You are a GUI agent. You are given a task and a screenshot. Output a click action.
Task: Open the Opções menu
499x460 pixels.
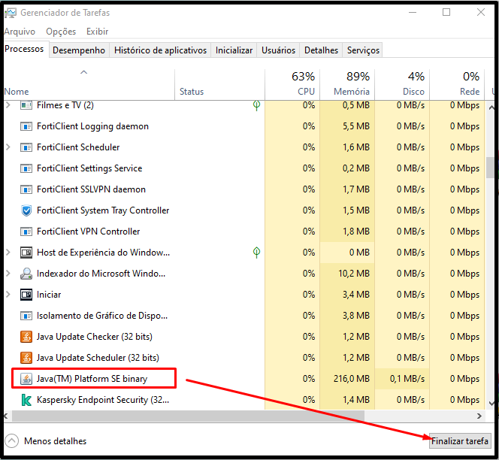point(61,32)
